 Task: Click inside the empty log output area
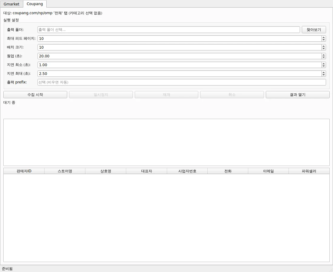pyautogui.click(x=166, y=142)
